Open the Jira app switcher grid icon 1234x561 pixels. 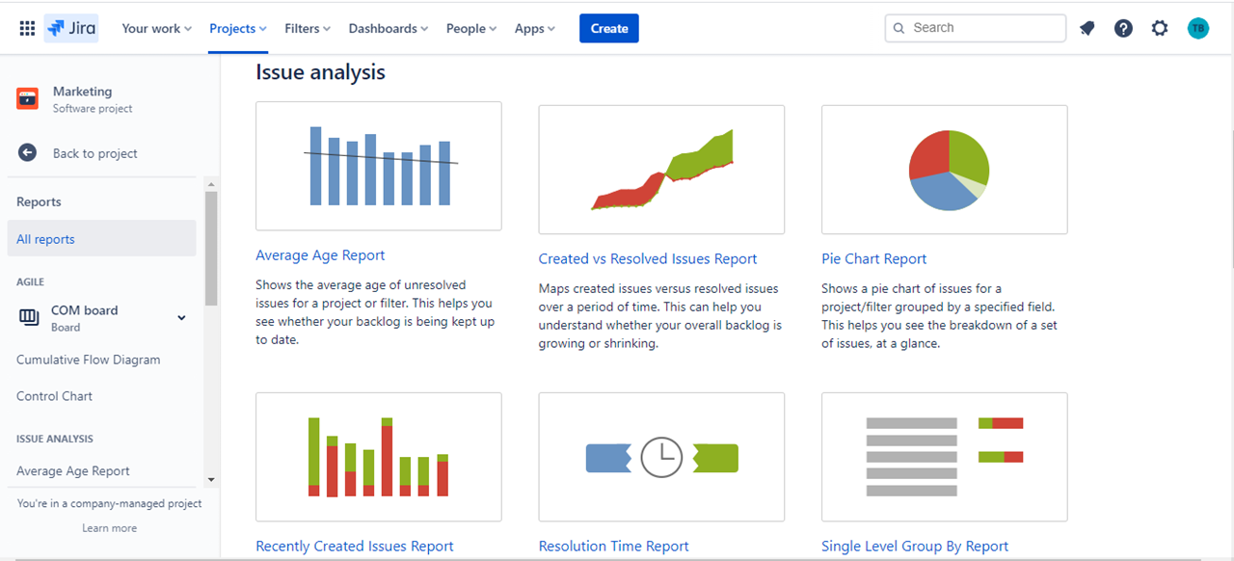[x=26, y=27]
